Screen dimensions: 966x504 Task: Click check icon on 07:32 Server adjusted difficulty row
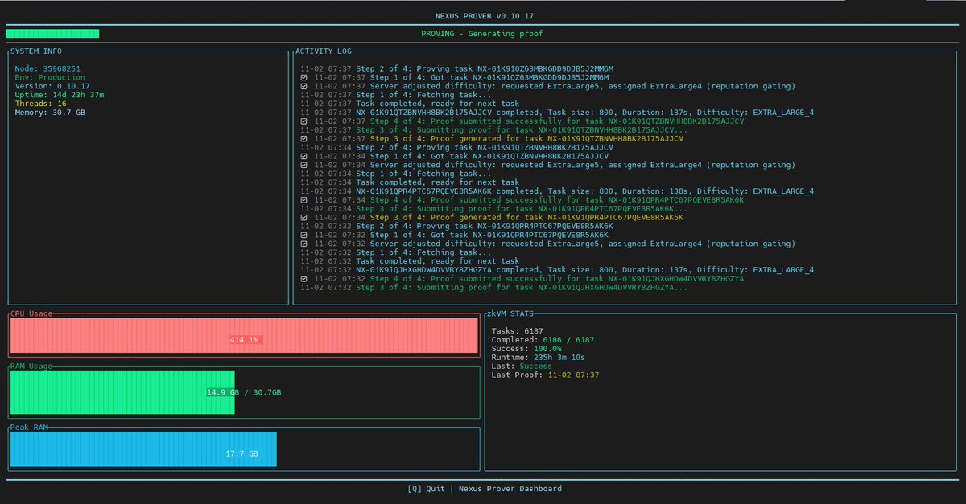click(303, 244)
